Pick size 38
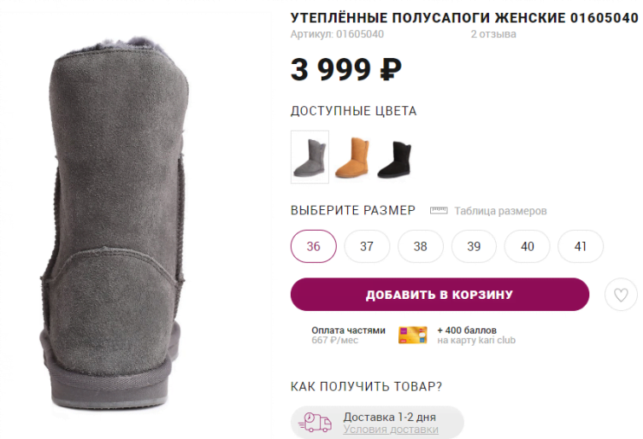This screenshot has width=643, height=439. [421, 247]
